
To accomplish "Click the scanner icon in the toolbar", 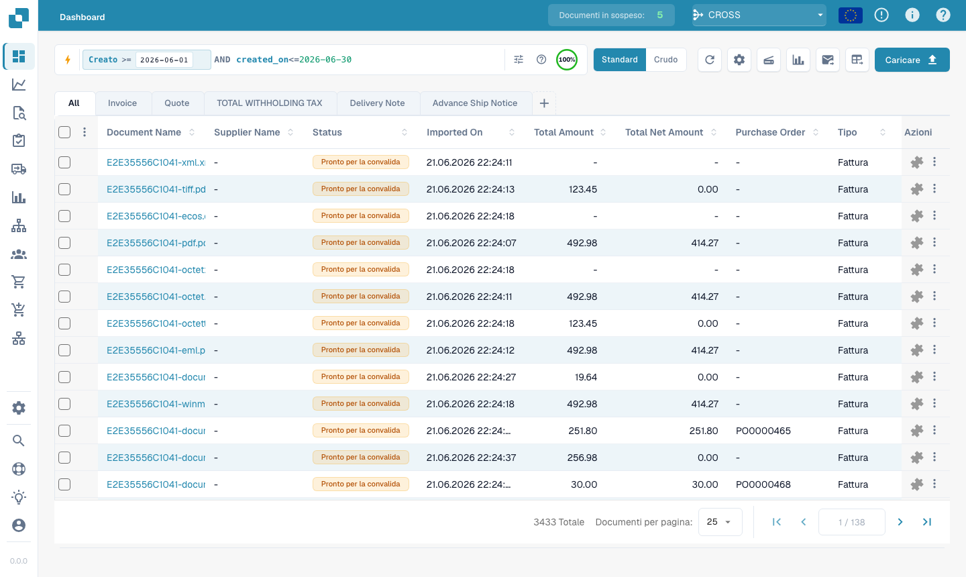I will pos(769,60).
